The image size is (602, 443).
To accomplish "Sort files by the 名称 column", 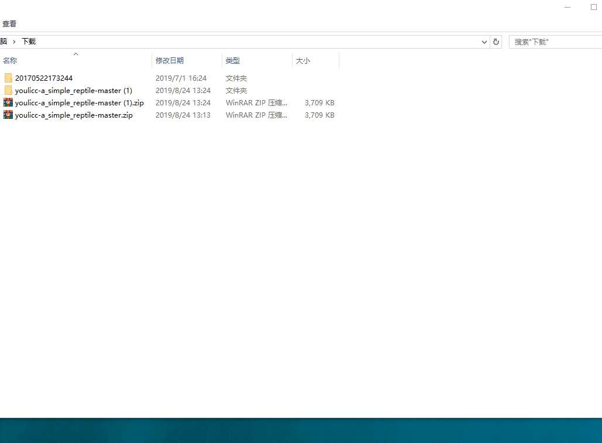I will click(10, 61).
